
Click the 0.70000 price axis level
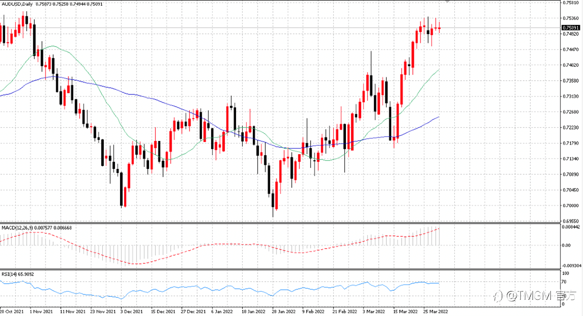tap(571, 206)
